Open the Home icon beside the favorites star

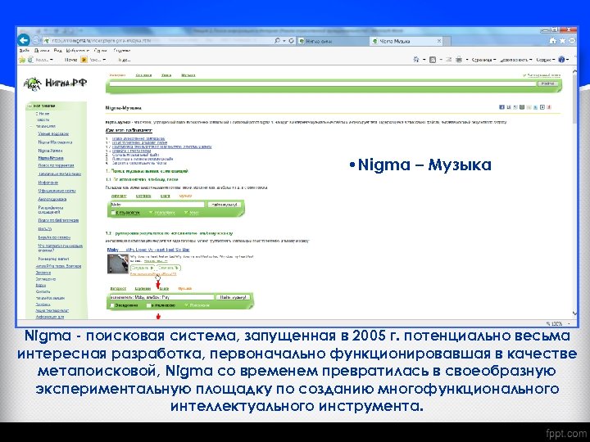553,41
